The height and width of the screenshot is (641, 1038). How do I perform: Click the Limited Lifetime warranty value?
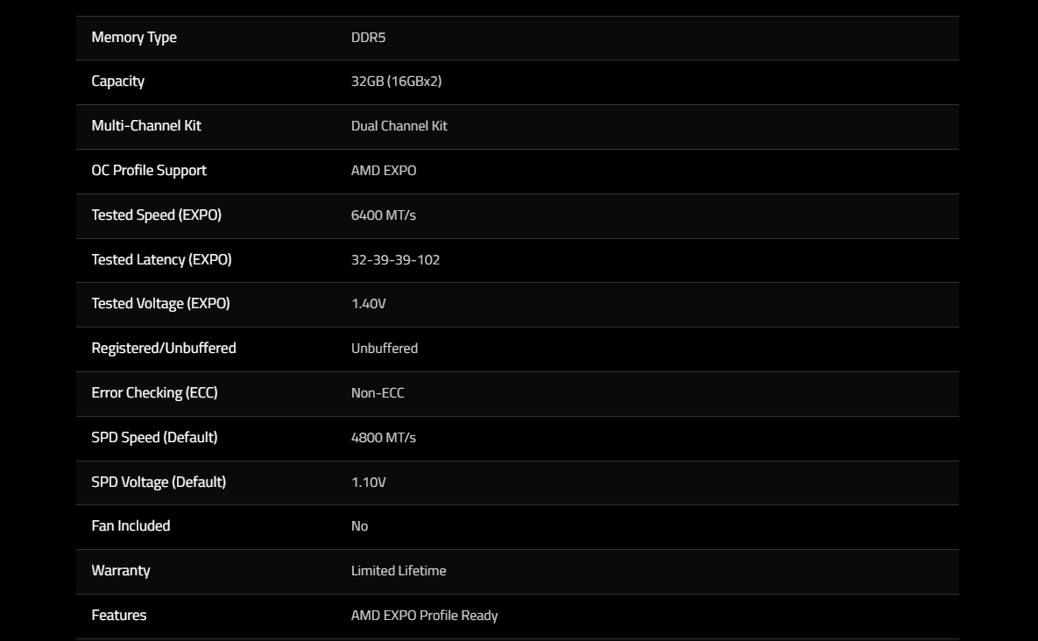(399, 571)
